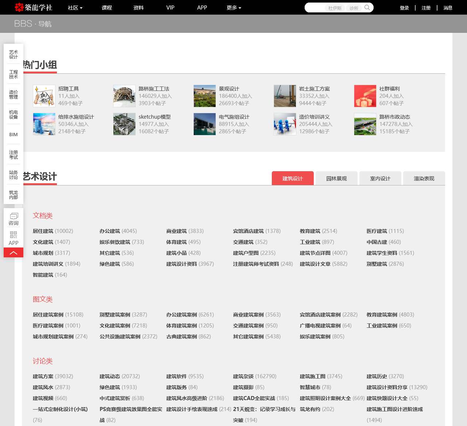Viewport: 467px width, 426px height.
Task: Click the 筑龙学社 logo
Action: (33, 7)
